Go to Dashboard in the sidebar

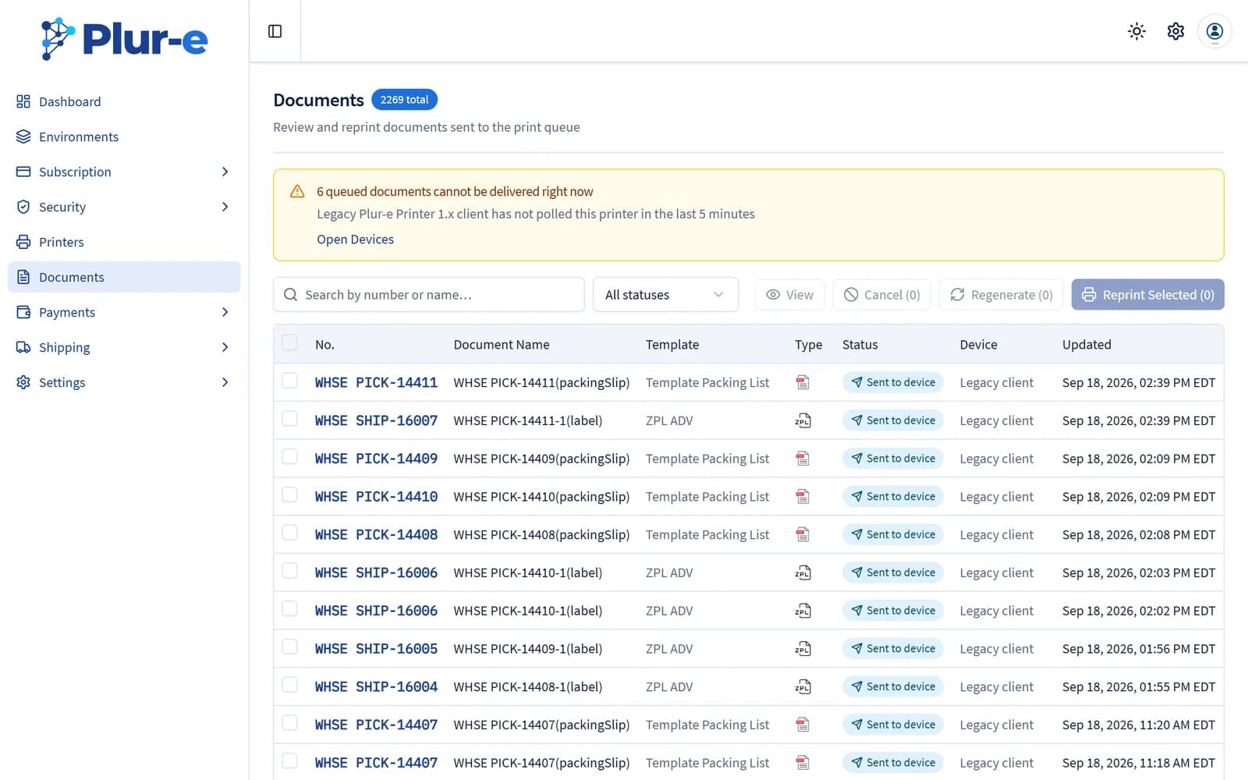[124, 101]
